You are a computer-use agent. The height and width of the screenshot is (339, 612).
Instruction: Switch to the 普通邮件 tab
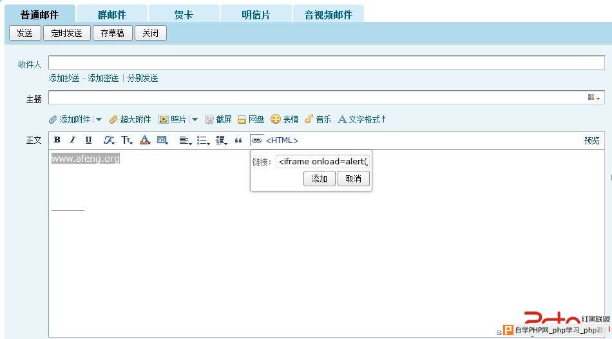39,14
